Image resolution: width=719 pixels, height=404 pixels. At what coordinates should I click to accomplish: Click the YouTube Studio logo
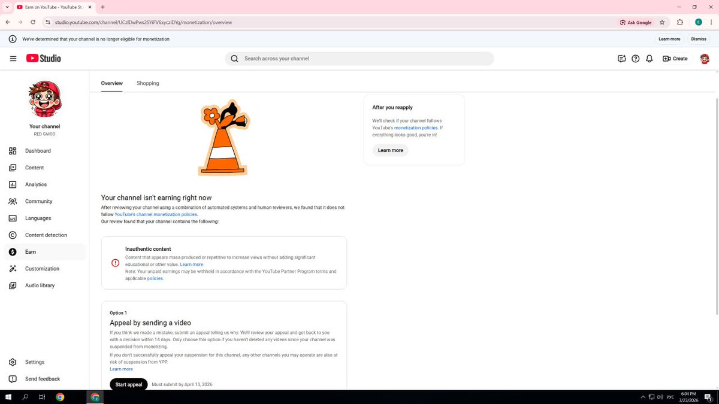coord(44,59)
